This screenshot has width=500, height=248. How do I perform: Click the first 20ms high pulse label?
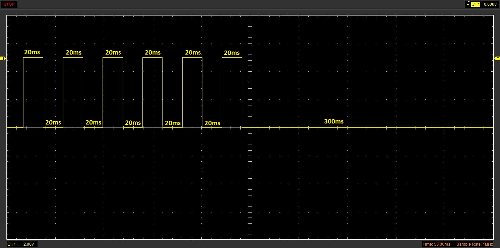click(32, 53)
